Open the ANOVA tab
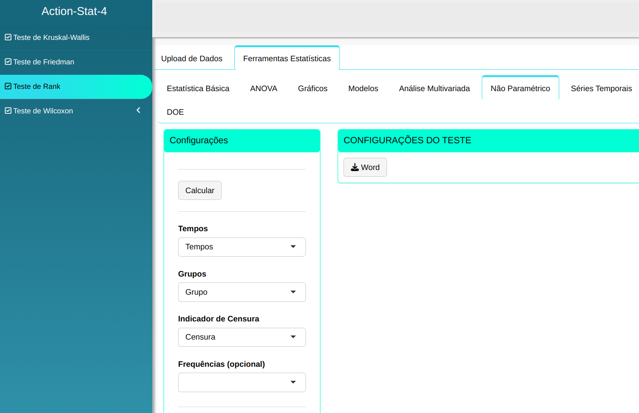This screenshot has height=413, width=639. [x=263, y=88]
